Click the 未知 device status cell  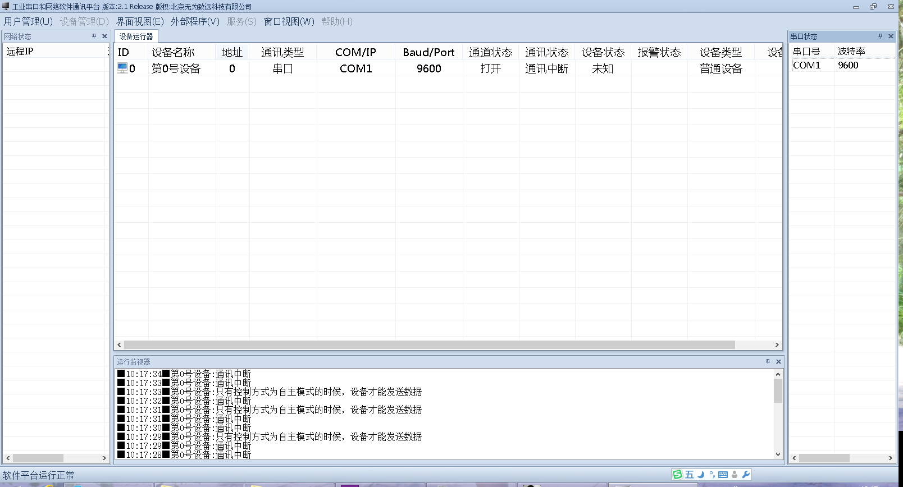tap(603, 68)
